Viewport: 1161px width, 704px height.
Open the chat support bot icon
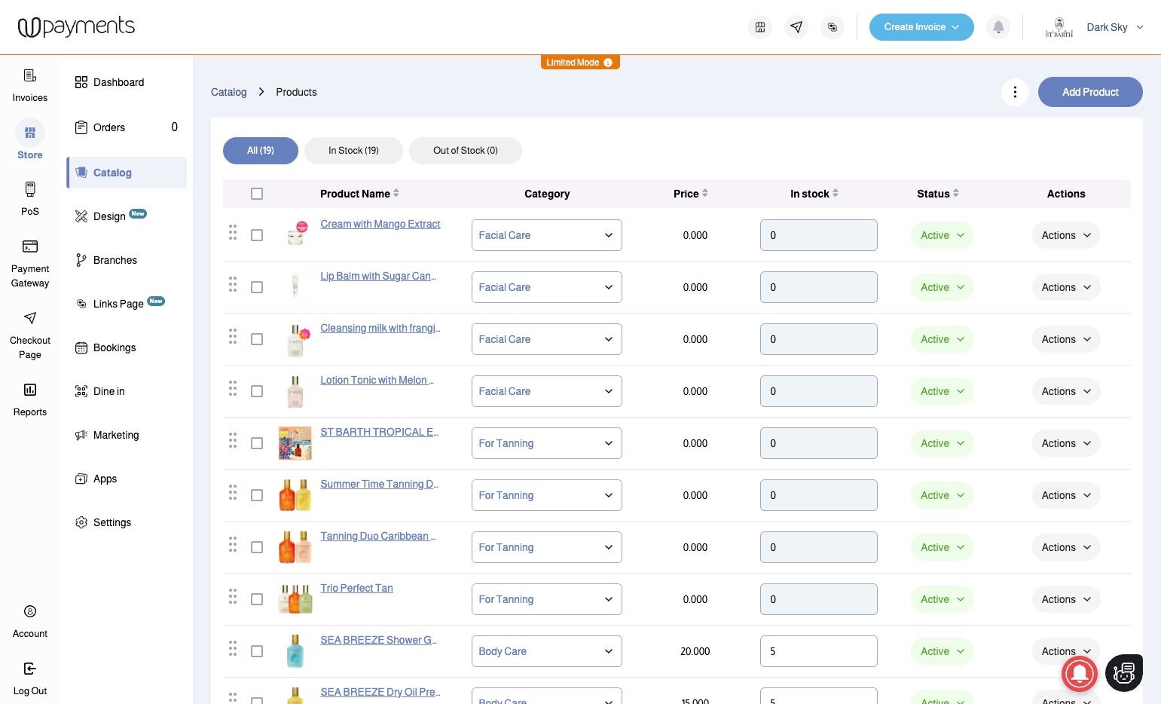pos(1124,672)
